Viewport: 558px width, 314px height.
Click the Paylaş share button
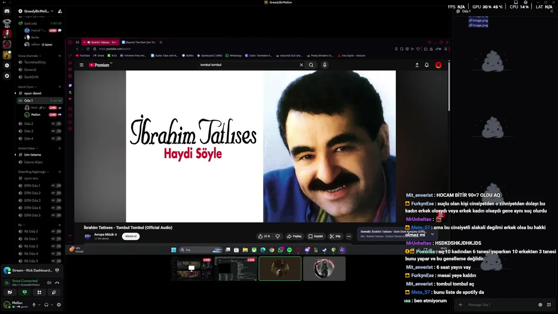[x=294, y=236]
